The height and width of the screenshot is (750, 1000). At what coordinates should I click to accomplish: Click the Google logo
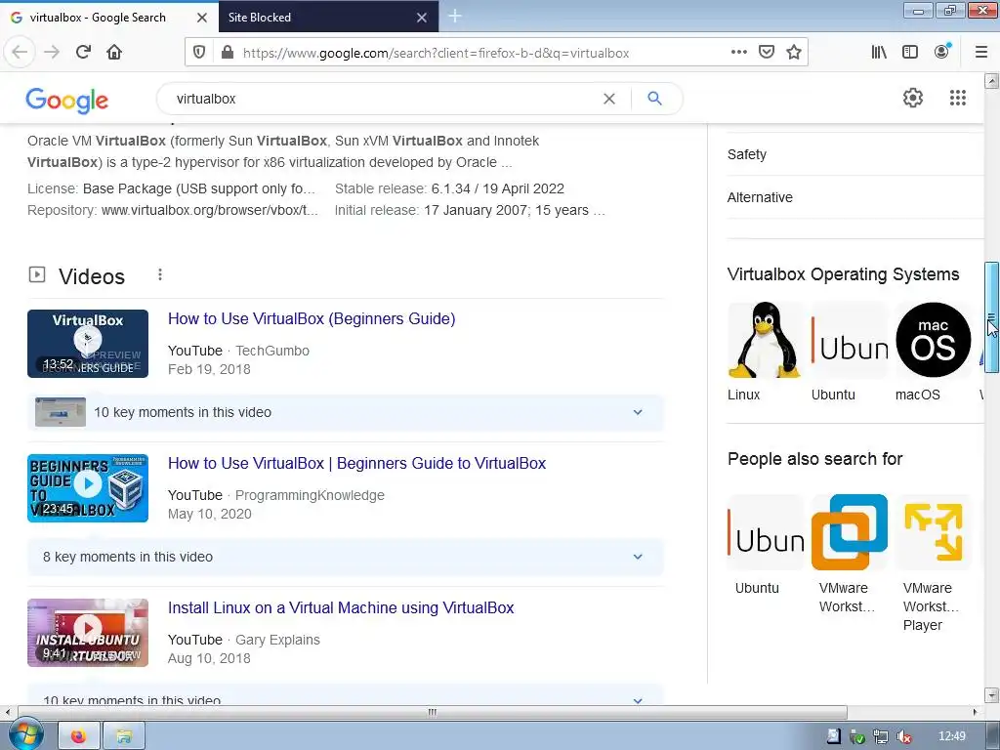(67, 101)
